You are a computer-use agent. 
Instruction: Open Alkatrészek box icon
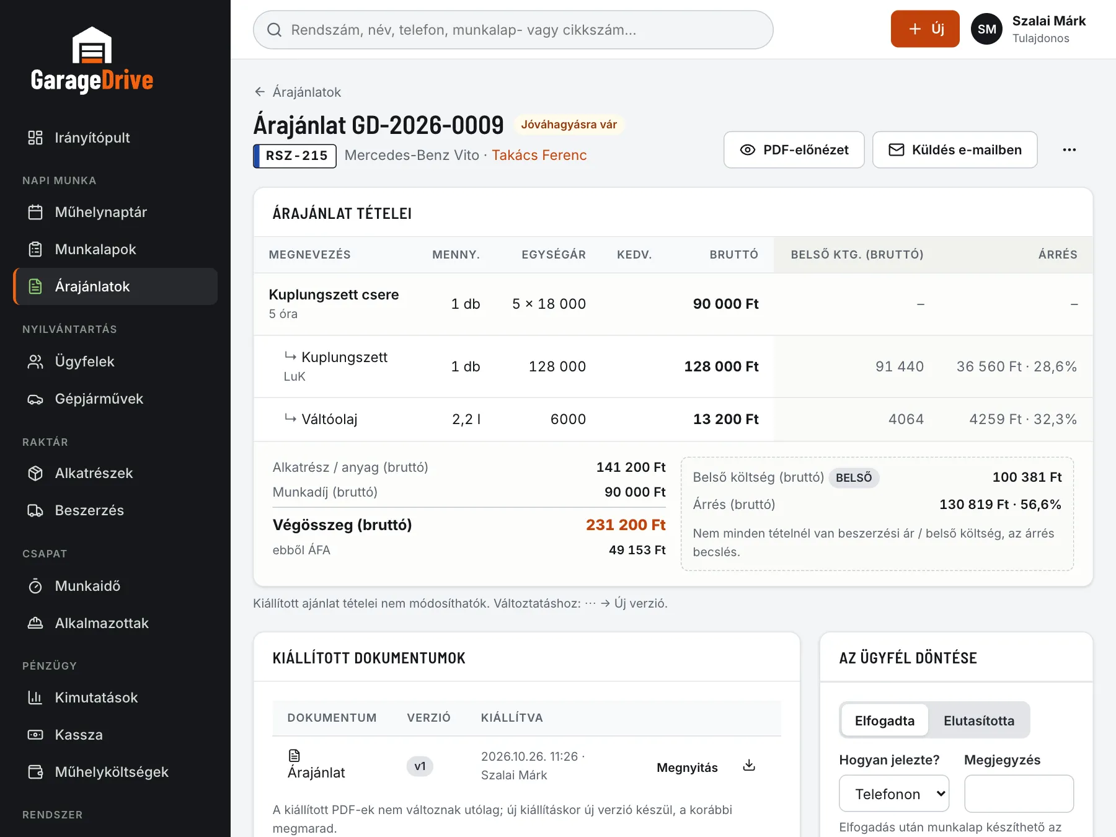point(35,473)
